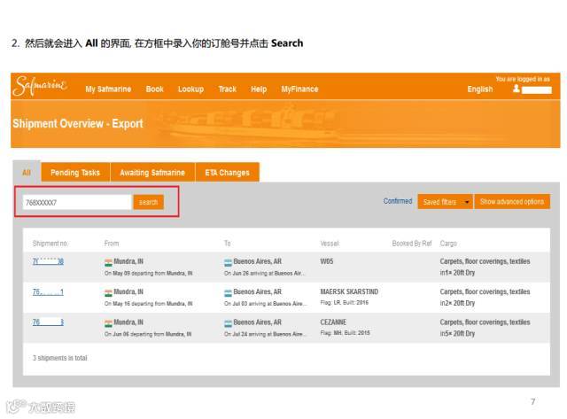Viewport: 567px width, 419px height.
Task: Click the Cargo column header
Action: click(448, 244)
